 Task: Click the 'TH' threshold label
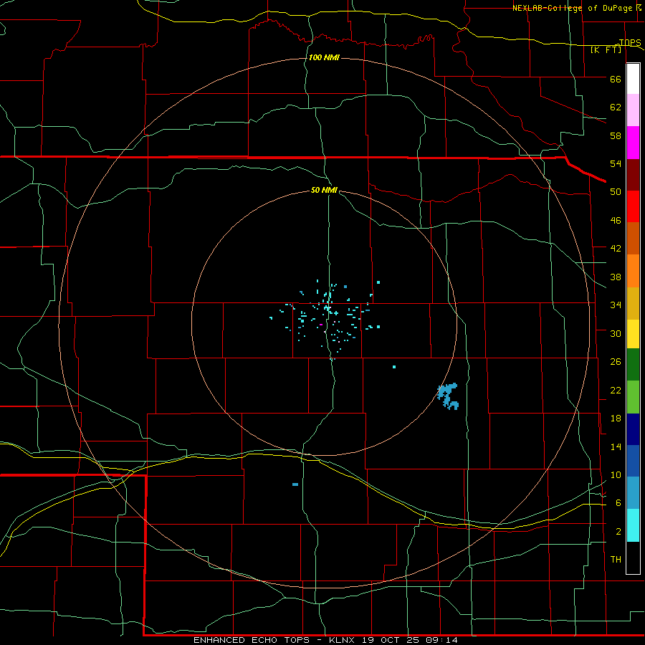tap(616, 560)
